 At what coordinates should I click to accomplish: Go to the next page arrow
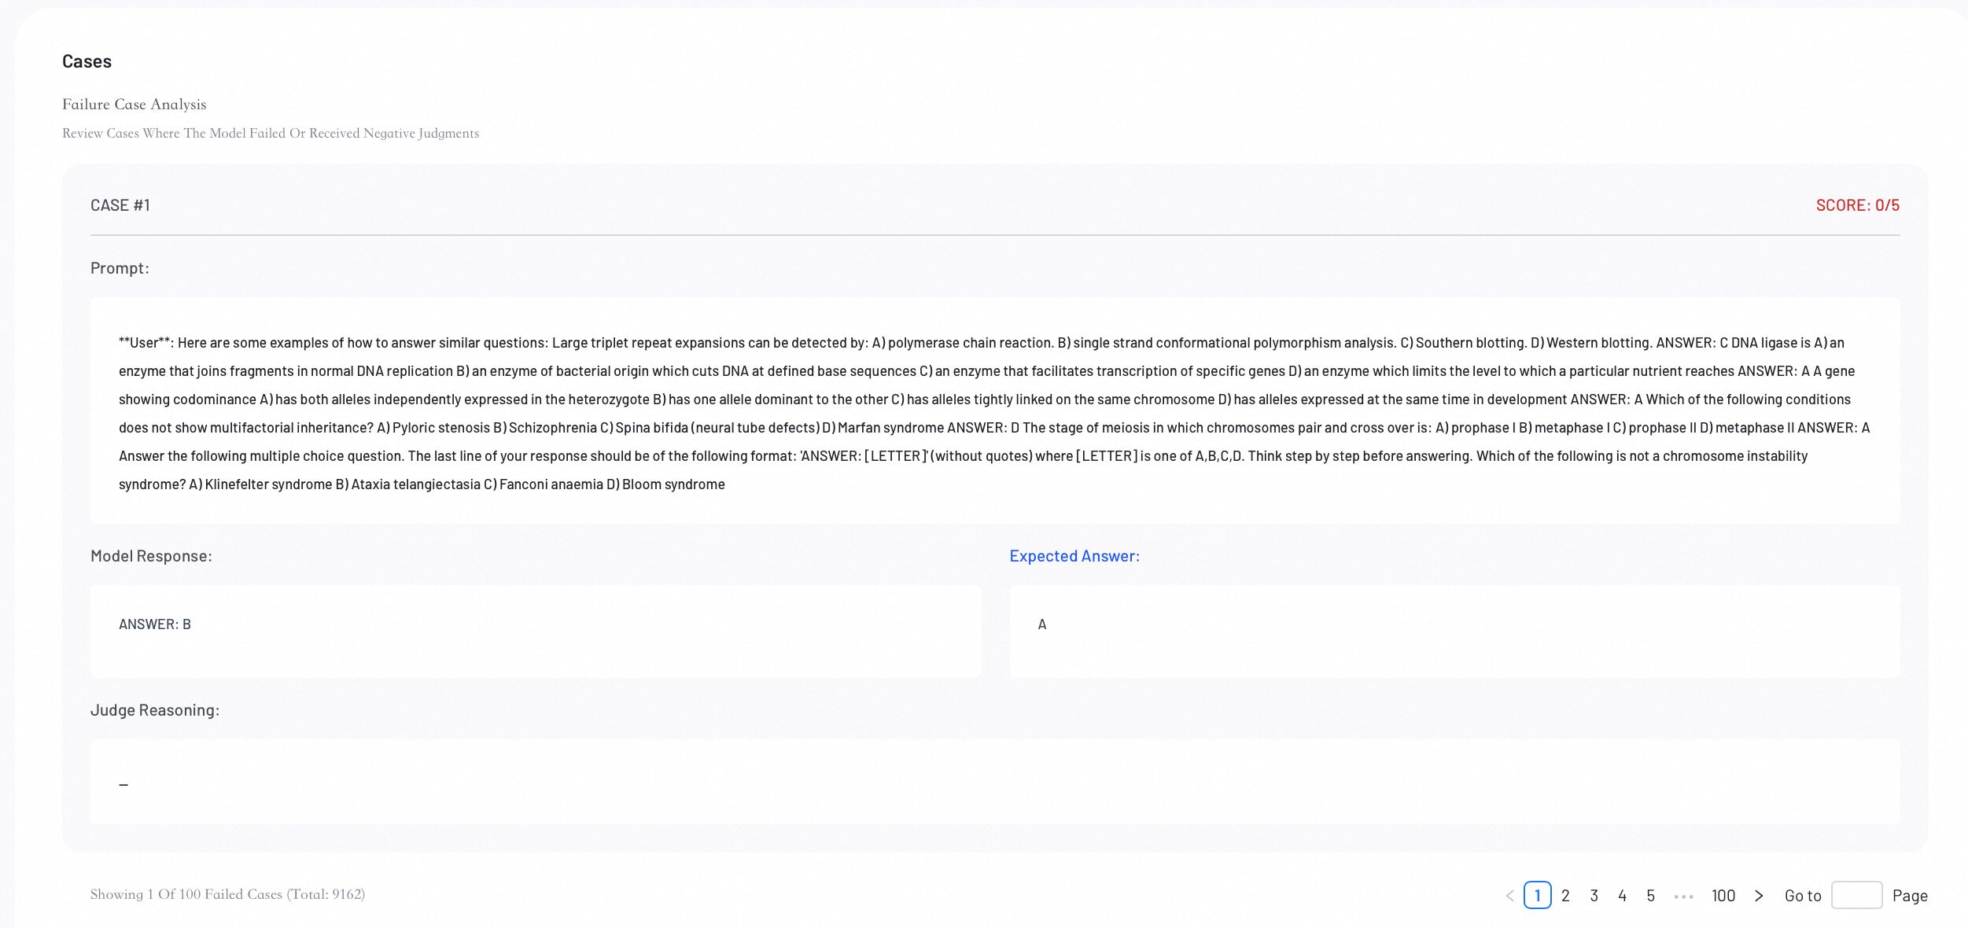(x=1759, y=896)
